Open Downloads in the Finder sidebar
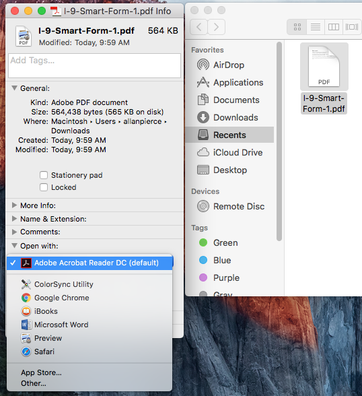362x396 pixels. coord(229,117)
